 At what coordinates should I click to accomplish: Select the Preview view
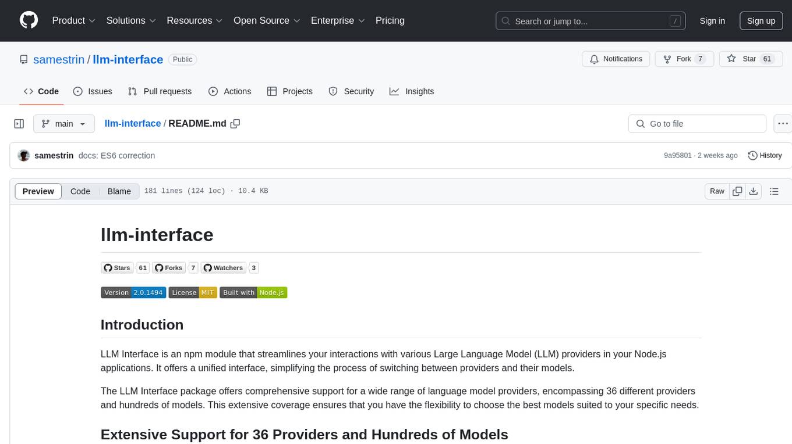[38, 191]
